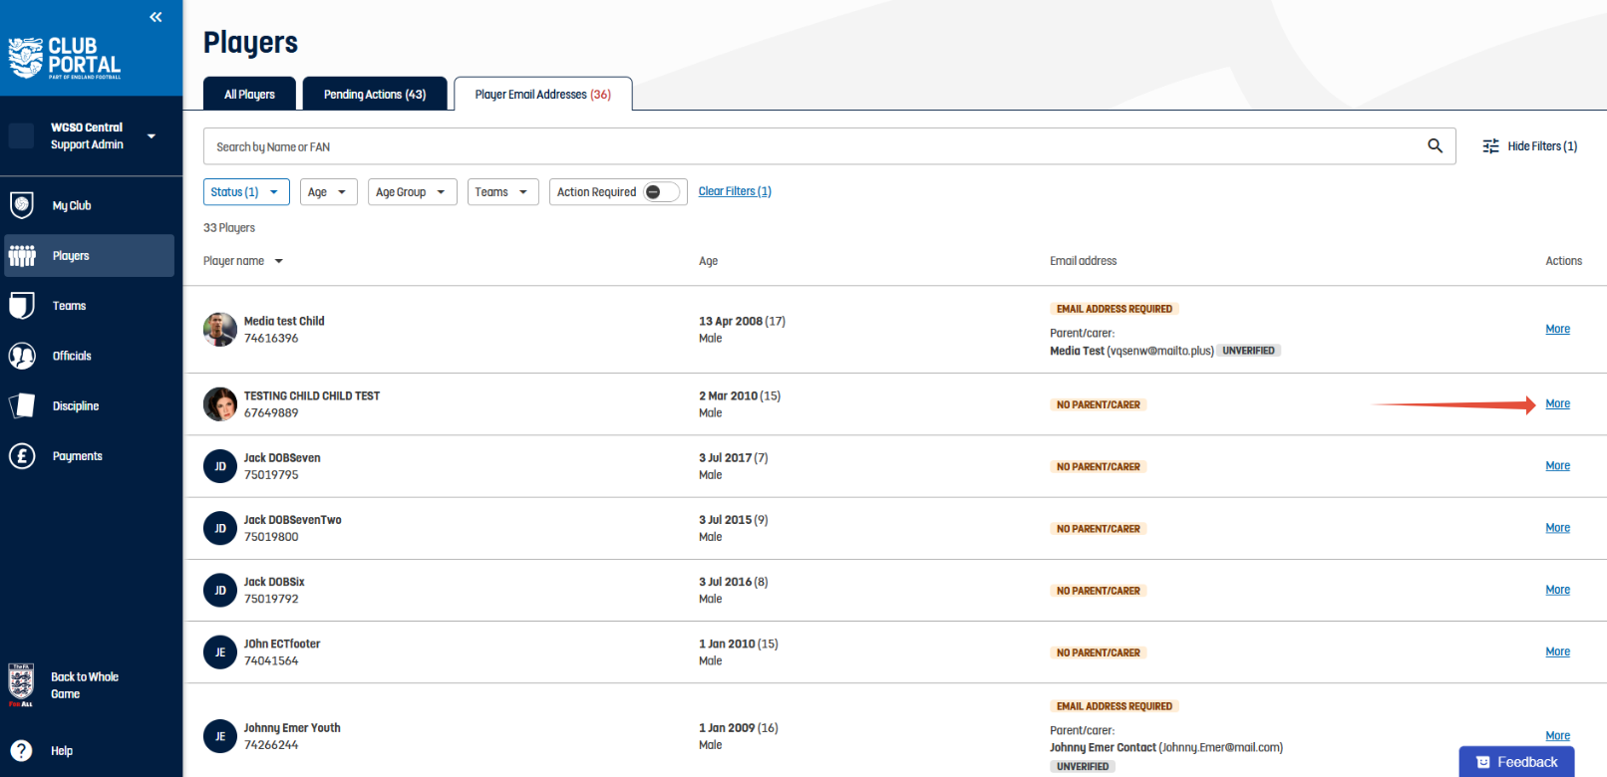
Task: Toggle the Action Required switch
Action: click(x=661, y=192)
